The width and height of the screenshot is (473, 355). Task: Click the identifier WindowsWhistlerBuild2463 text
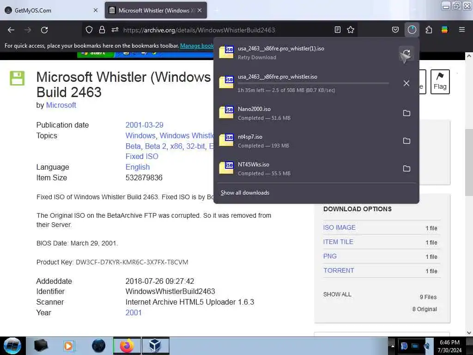point(170,291)
